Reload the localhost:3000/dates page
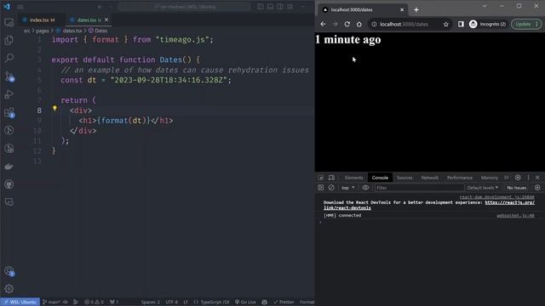This screenshot has height=306, width=545. coord(347,24)
